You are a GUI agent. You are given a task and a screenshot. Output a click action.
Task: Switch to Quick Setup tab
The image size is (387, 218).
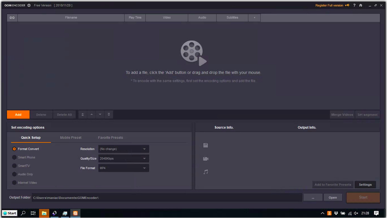coord(31,138)
